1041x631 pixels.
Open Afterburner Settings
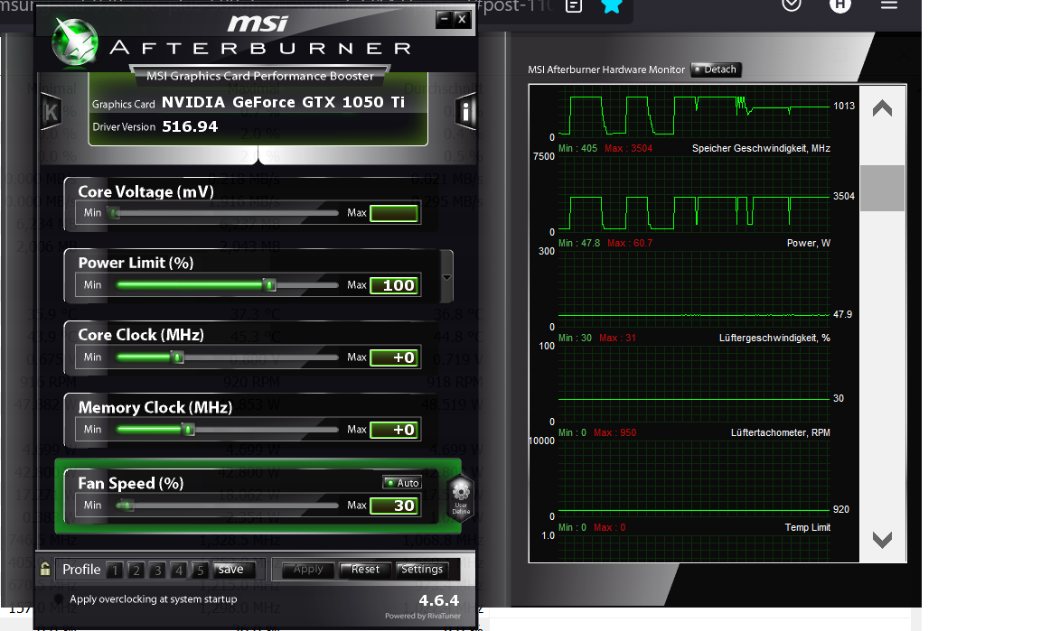422,570
